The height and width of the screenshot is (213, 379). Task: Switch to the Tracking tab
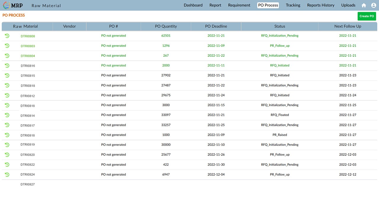pos(293,5)
